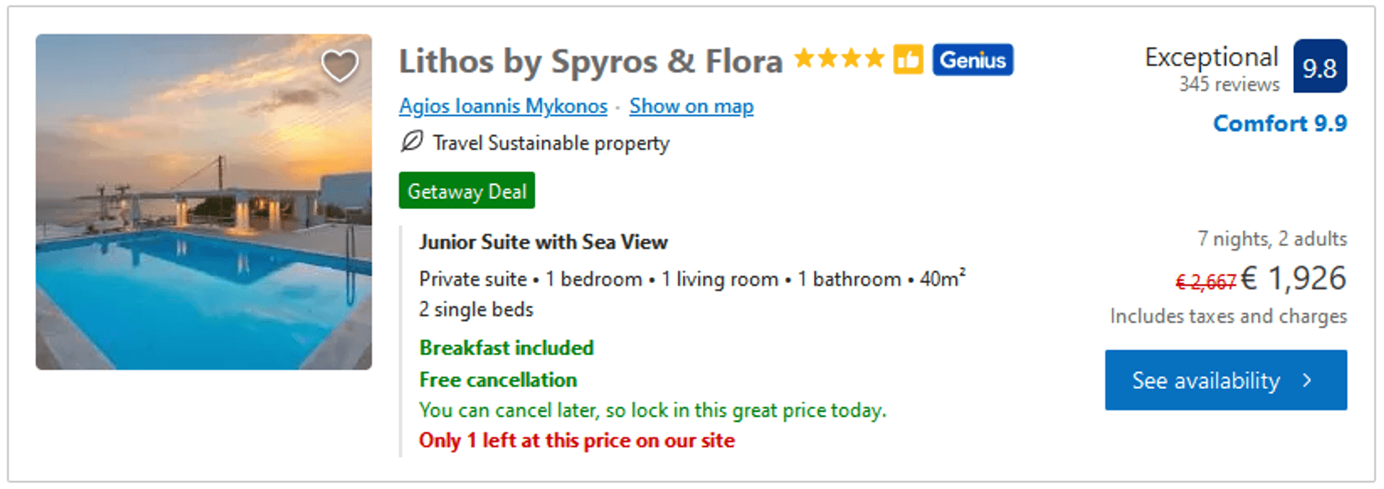Open the Agios Ioannis Mykonos location link
The height and width of the screenshot is (489, 1384).
(503, 107)
